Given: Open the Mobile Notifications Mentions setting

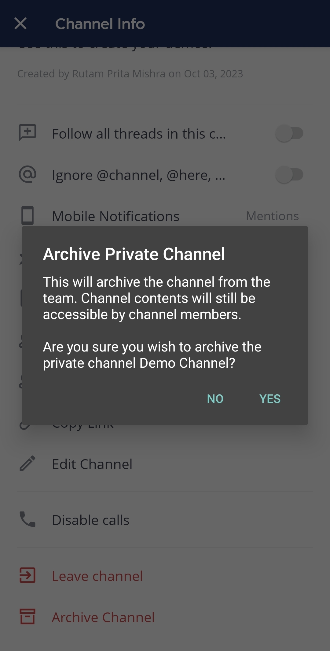Looking at the screenshot, I should (272, 216).
